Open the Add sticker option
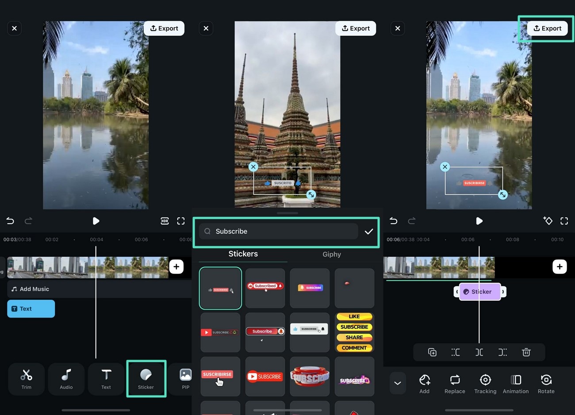The height and width of the screenshot is (415, 575). point(425,384)
